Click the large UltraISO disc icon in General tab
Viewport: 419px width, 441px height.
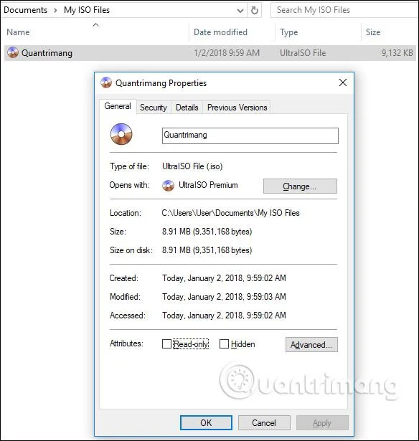[x=121, y=134]
